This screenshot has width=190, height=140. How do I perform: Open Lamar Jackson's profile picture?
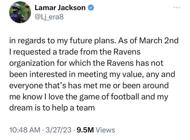(x=20, y=12)
